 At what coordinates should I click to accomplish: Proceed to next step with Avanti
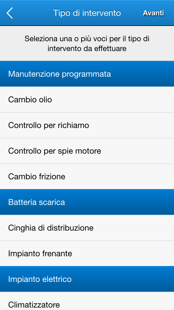[153, 13]
